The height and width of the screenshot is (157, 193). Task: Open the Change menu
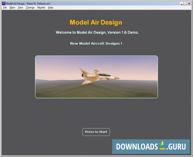(30, 8)
